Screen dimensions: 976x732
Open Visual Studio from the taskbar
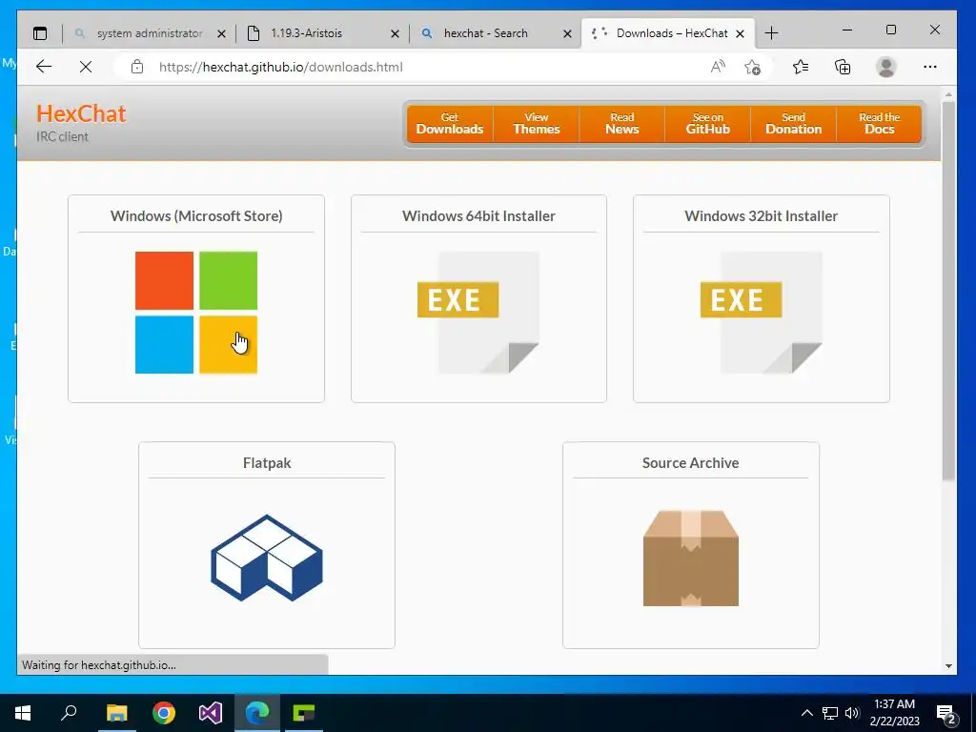tap(211, 713)
